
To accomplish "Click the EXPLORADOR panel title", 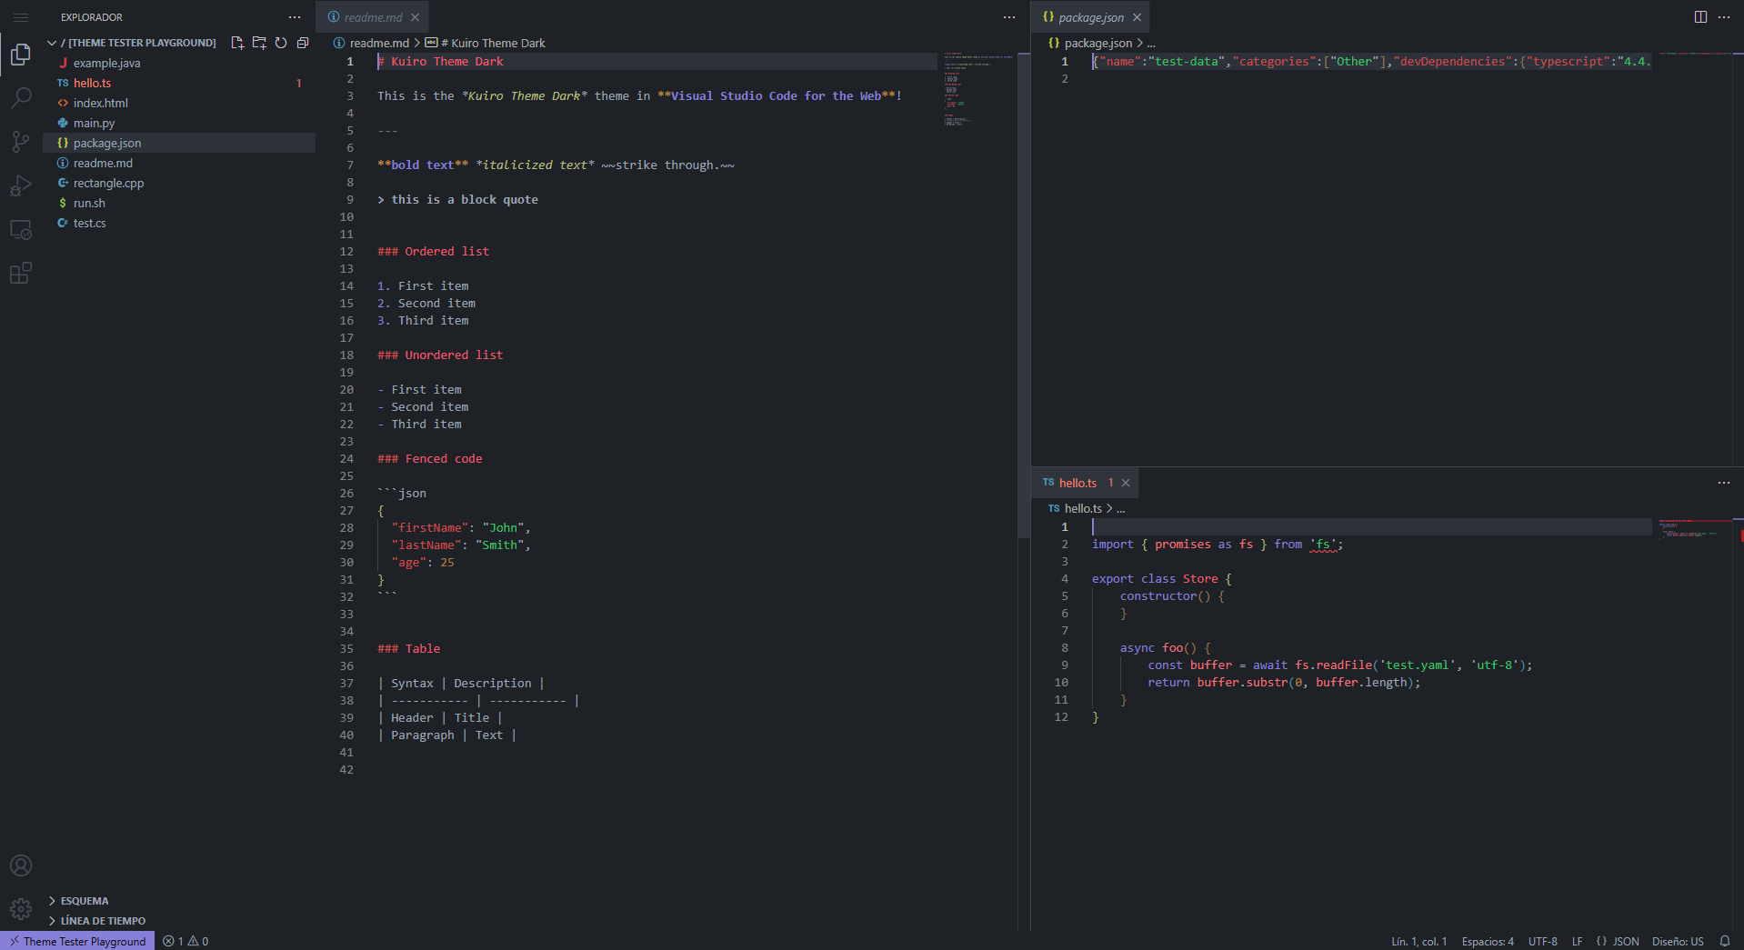I will coord(92,17).
